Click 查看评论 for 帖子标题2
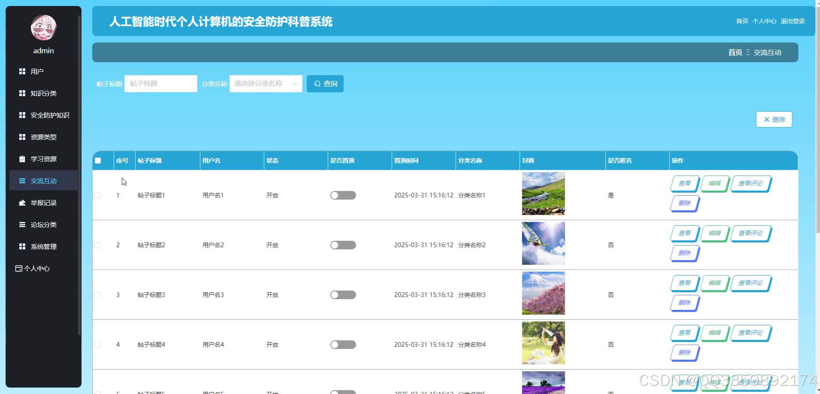The width and height of the screenshot is (820, 394). coord(750,233)
